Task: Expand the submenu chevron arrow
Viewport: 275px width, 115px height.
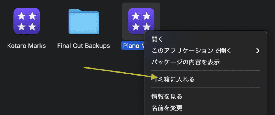Action: pos(258,51)
